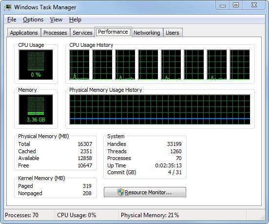The width and height of the screenshot is (269, 224).
Task: Click the Physical Memory Usage History graph
Action: click(160, 109)
